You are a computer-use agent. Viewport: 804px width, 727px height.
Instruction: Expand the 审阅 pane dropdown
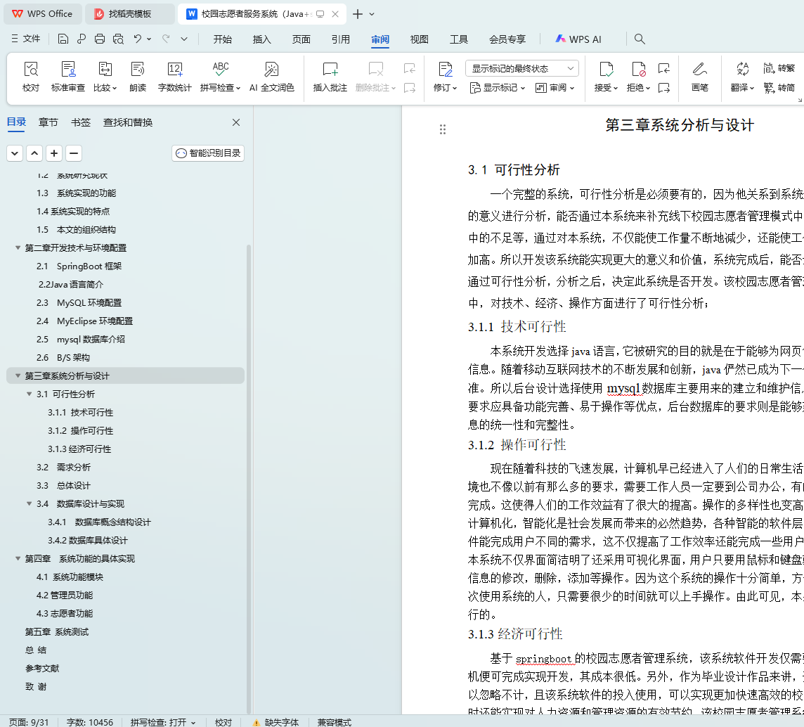point(555,88)
